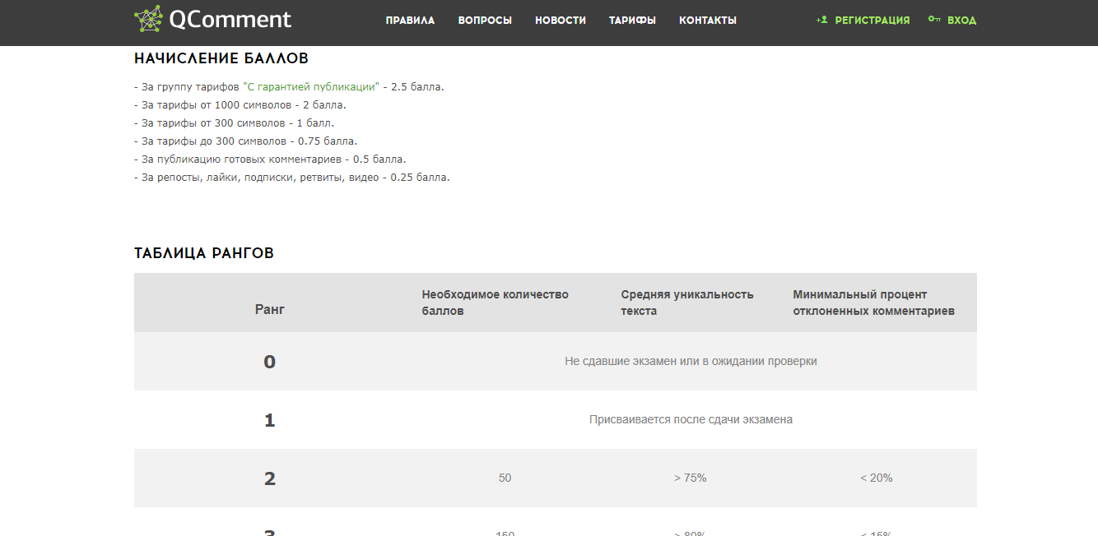Click rank number 2 in the table

tap(270, 478)
